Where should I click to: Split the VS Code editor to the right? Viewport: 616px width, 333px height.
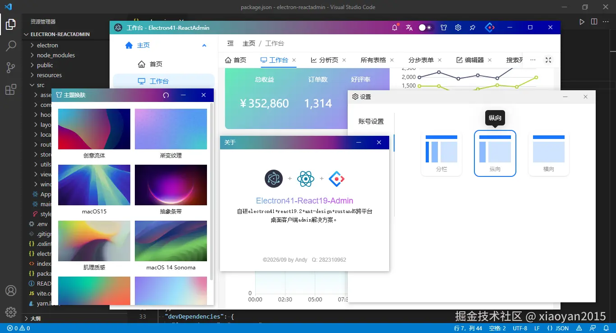[594, 22]
